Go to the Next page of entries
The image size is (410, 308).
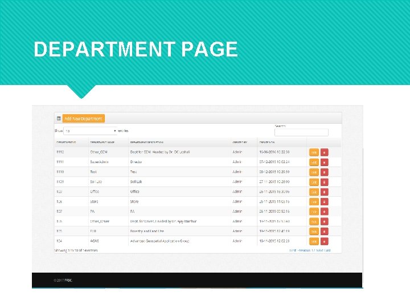point(319,250)
